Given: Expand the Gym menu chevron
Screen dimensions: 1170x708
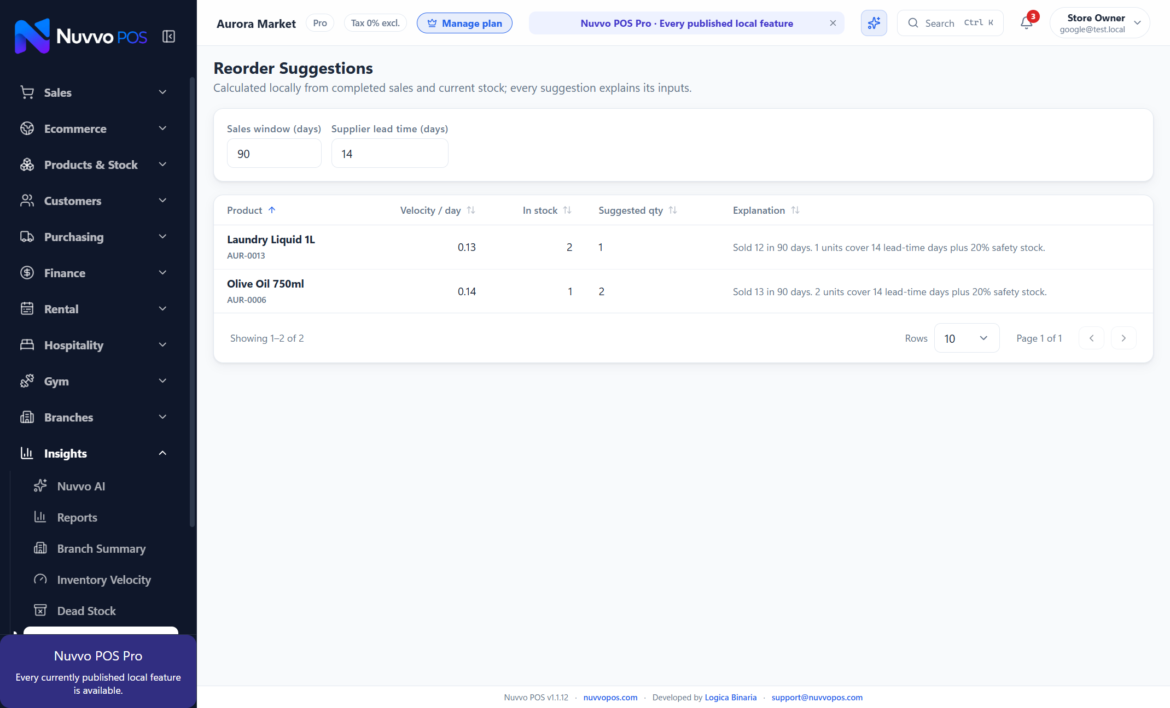Looking at the screenshot, I should (x=162, y=381).
